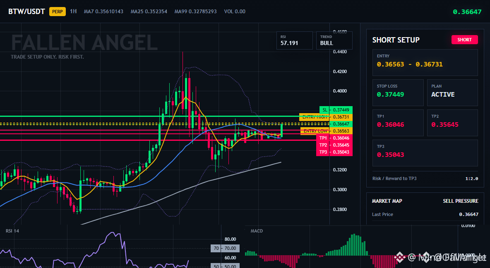Click the 1:2.0 risk reward ratio
Image resolution: width=490 pixels, height=268 pixels.
471,179
